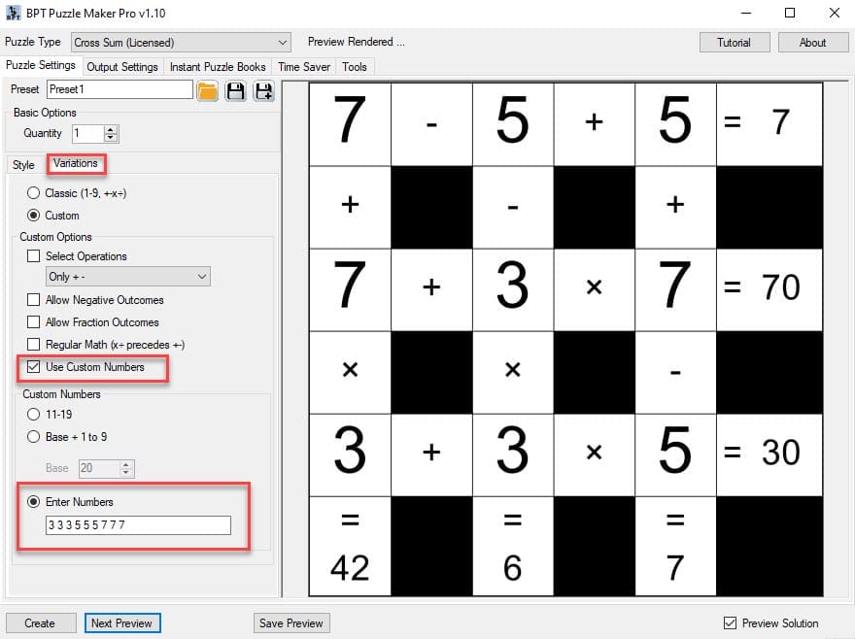Viewport: 855px width, 639px height.
Task: Switch to Output Settings tab
Action: coord(122,67)
